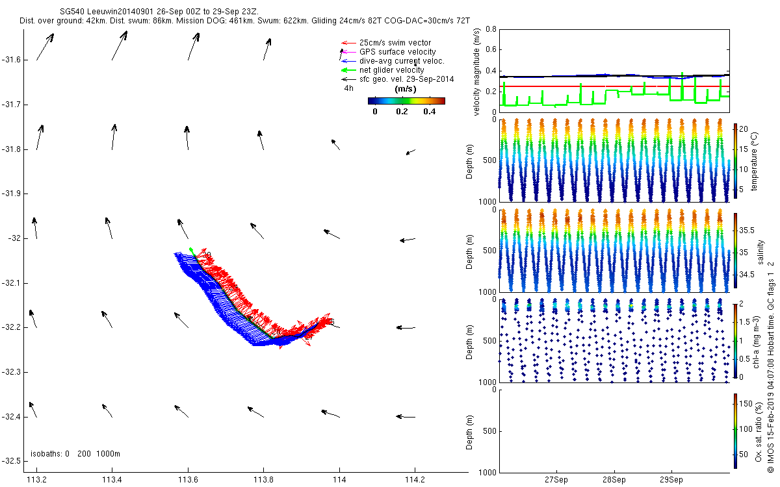Image resolution: width=780 pixels, height=487 pixels.
Task: Click the '113.6' longitude tick label
Action: pyautogui.click(x=188, y=480)
